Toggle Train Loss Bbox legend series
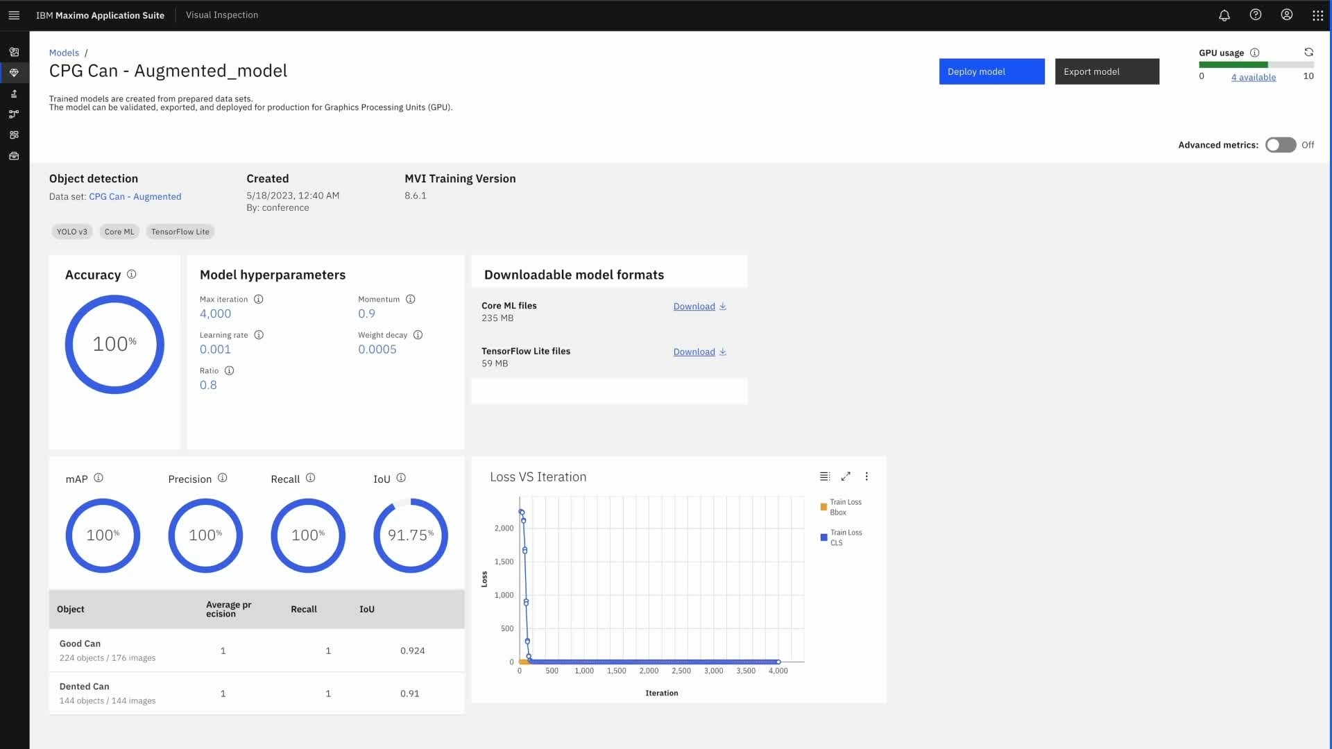This screenshot has width=1332, height=749. 841,507
